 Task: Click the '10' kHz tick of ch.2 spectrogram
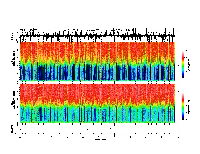click(x=17, y=84)
